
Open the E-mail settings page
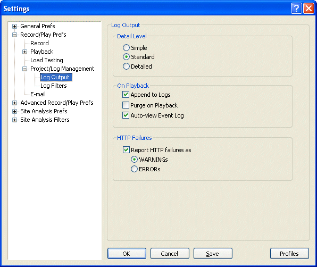pos(38,94)
